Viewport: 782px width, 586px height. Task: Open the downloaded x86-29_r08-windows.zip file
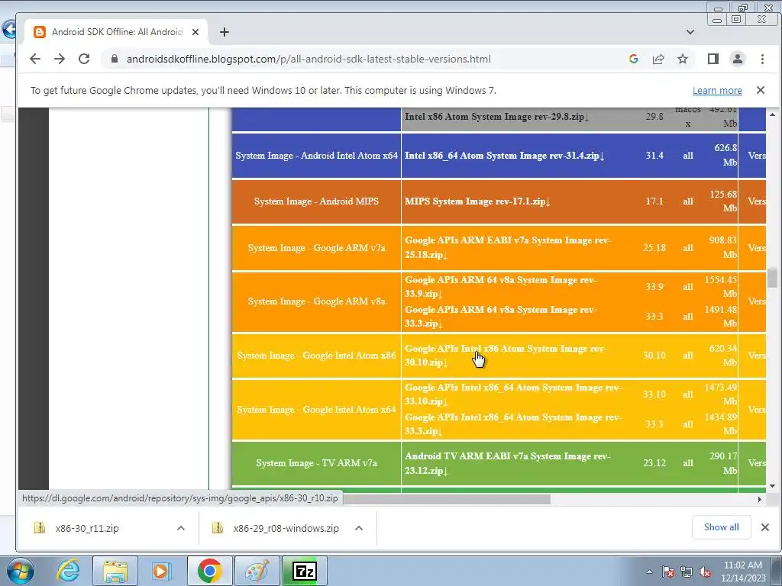point(286,528)
